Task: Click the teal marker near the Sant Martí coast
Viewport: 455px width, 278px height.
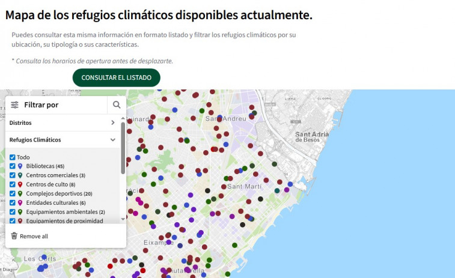Action: [277, 190]
